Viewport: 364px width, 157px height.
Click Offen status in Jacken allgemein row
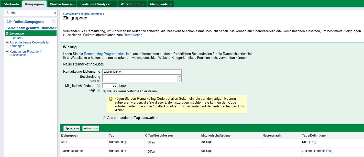click(151, 152)
